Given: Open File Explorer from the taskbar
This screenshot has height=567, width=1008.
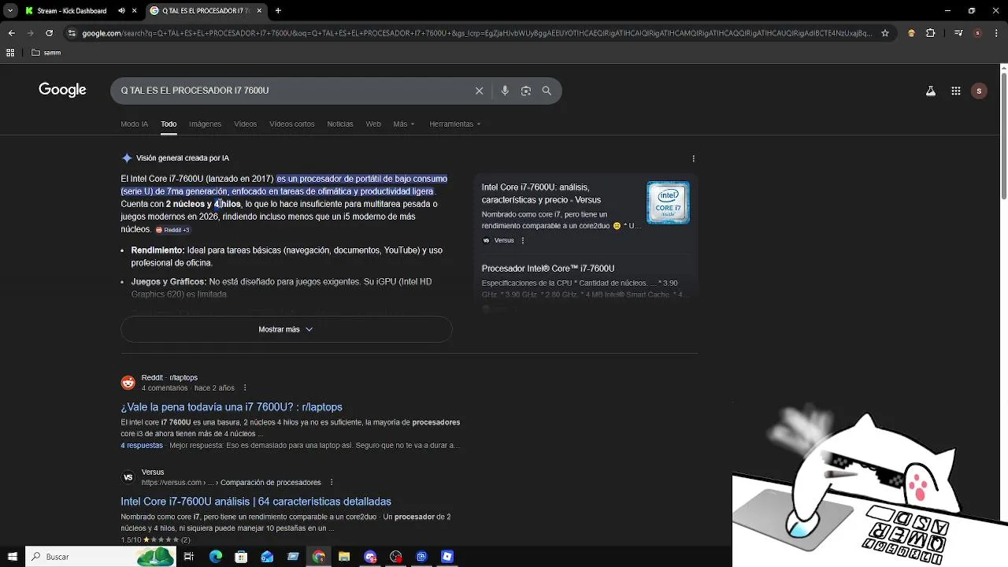Looking at the screenshot, I should [344, 557].
